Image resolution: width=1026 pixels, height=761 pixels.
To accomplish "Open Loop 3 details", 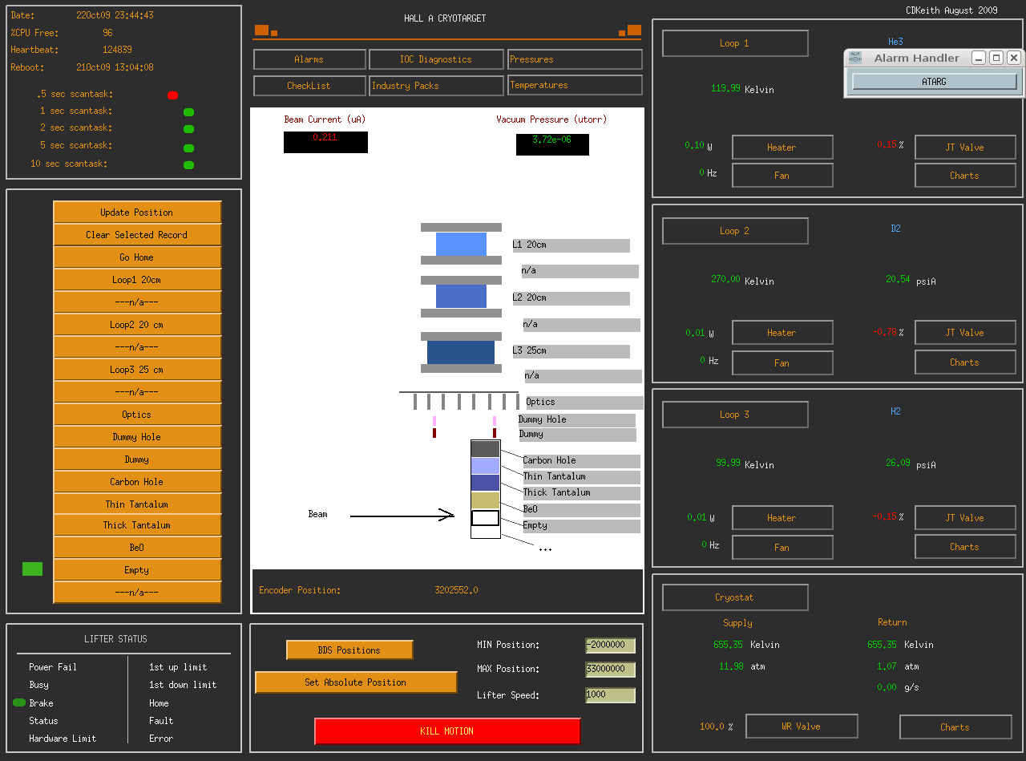I will point(735,415).
